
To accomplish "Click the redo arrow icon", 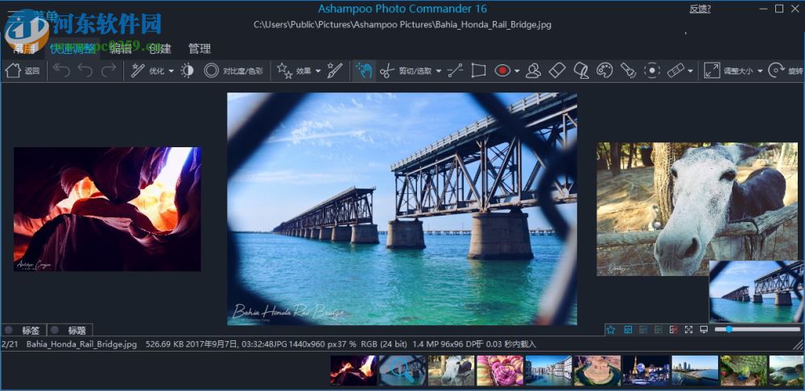I will pos(109,71).
